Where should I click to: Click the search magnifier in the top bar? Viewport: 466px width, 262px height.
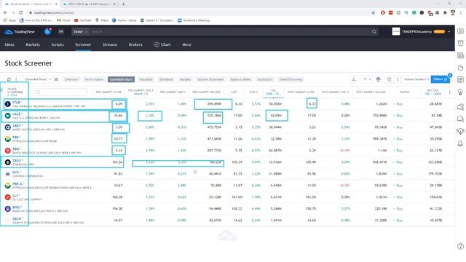[x=374, y=32]
